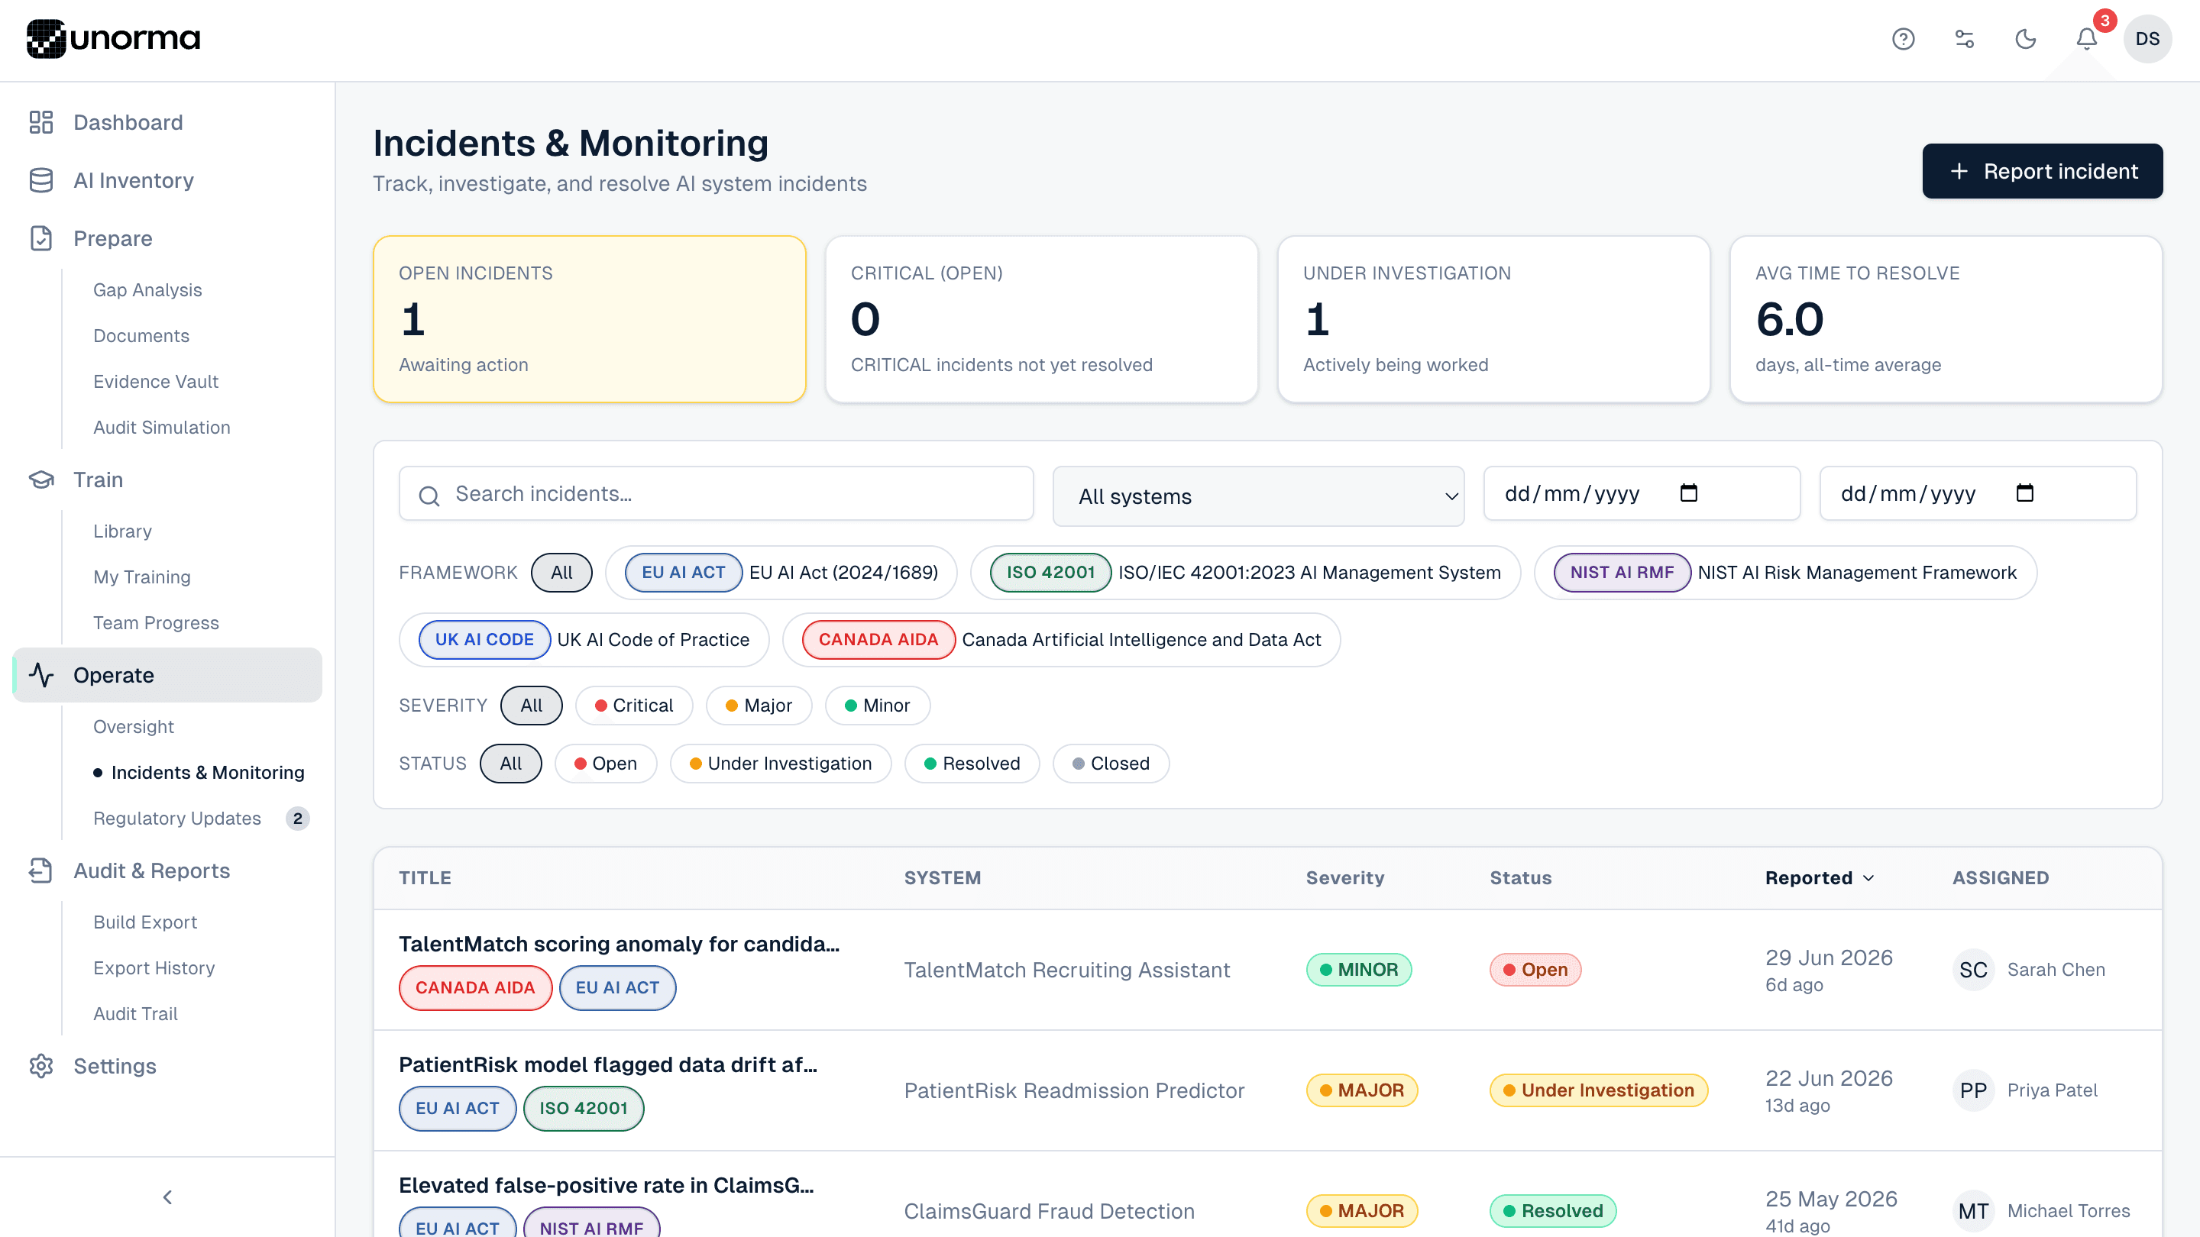Expand Audit & Reports section
The width and height of the screenshot is (2200, 1237).
[x=167, y=870]
